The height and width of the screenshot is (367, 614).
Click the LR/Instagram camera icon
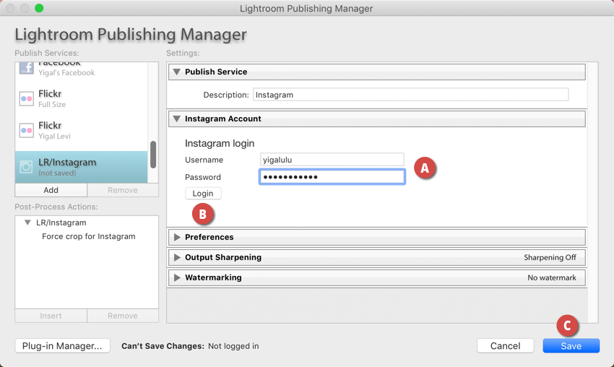coord(26,167)
